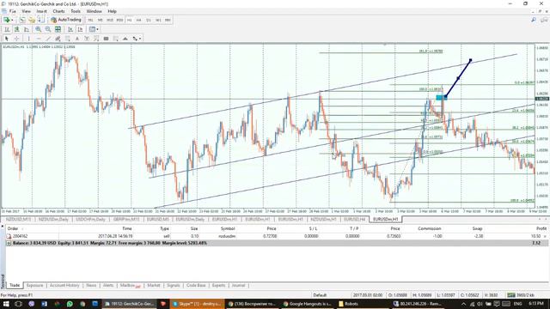Image resolution: width=550 pixels, height=309 pixels.
Task: Select Candlesticks display mode
Action: [x=16, y=29]
